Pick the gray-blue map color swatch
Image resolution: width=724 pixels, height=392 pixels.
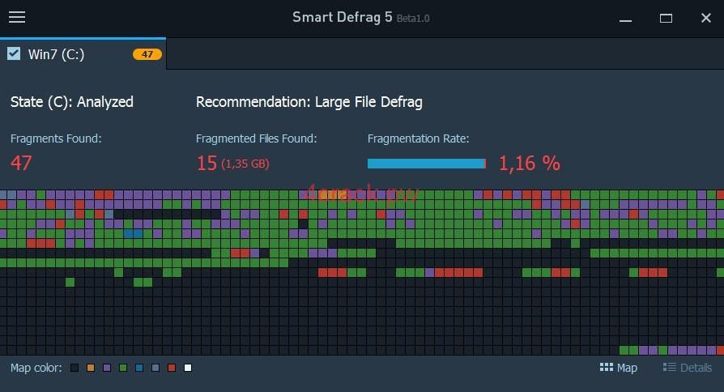click(x=155, y=368)
